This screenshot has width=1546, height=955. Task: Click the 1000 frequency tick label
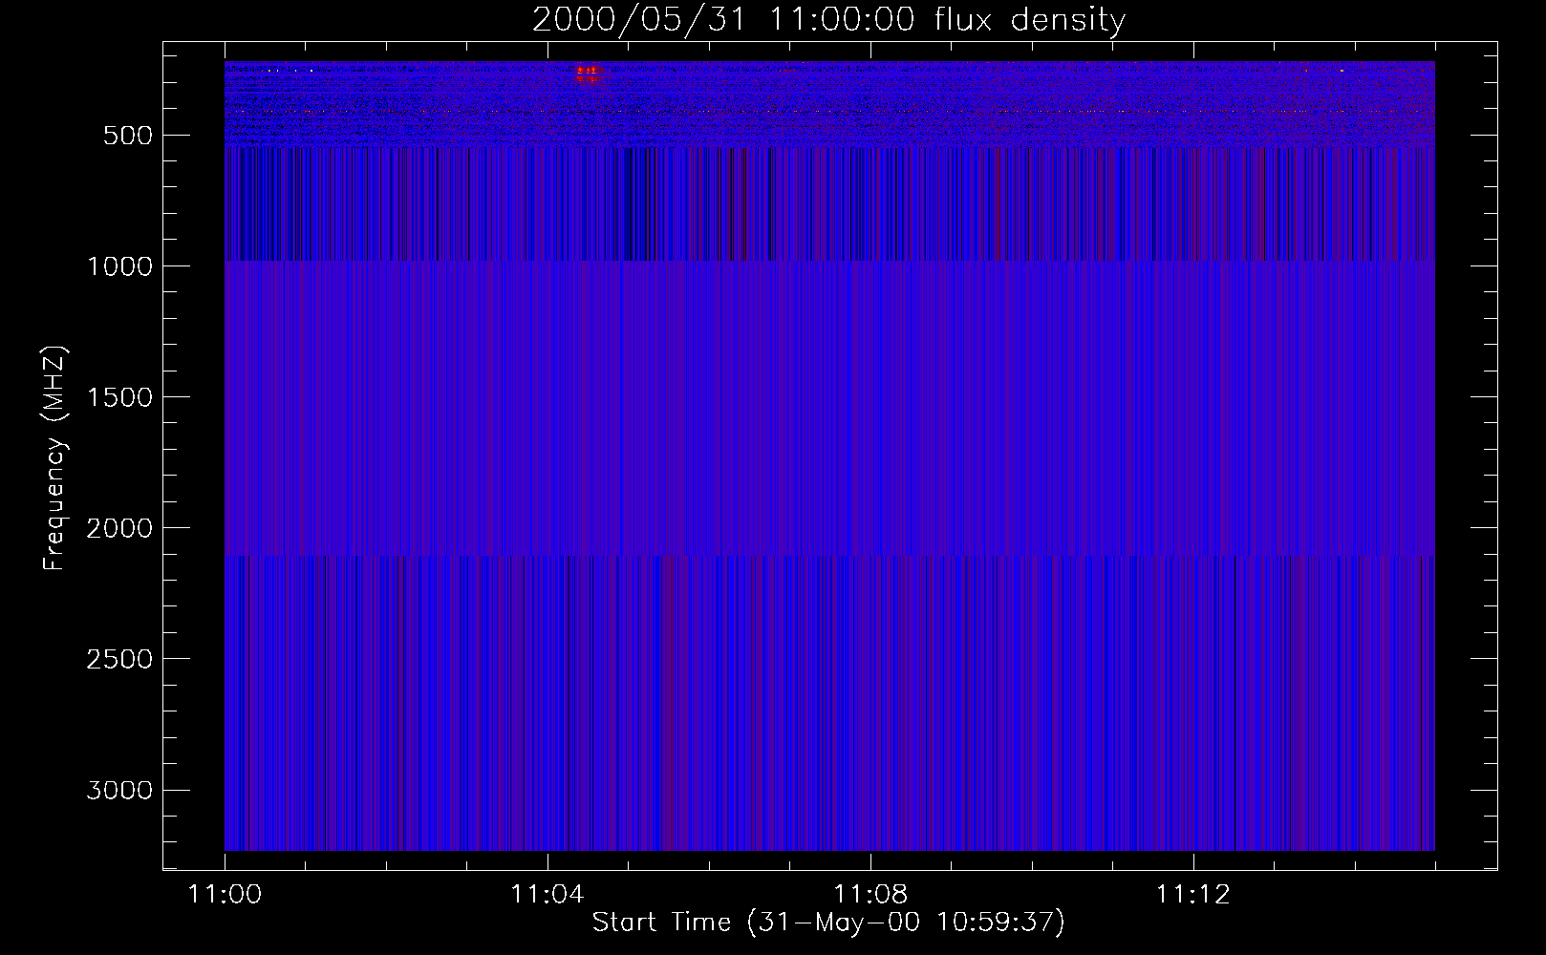tap(119, 266)
